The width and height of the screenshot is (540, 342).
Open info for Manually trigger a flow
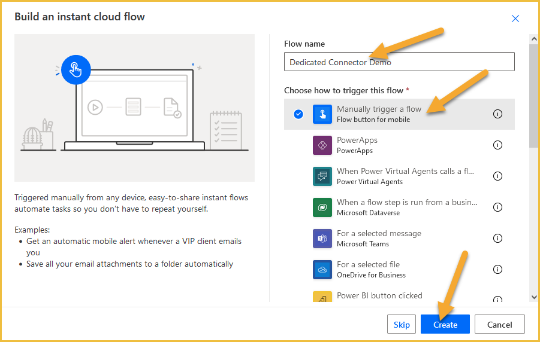(x=497, y=114)
